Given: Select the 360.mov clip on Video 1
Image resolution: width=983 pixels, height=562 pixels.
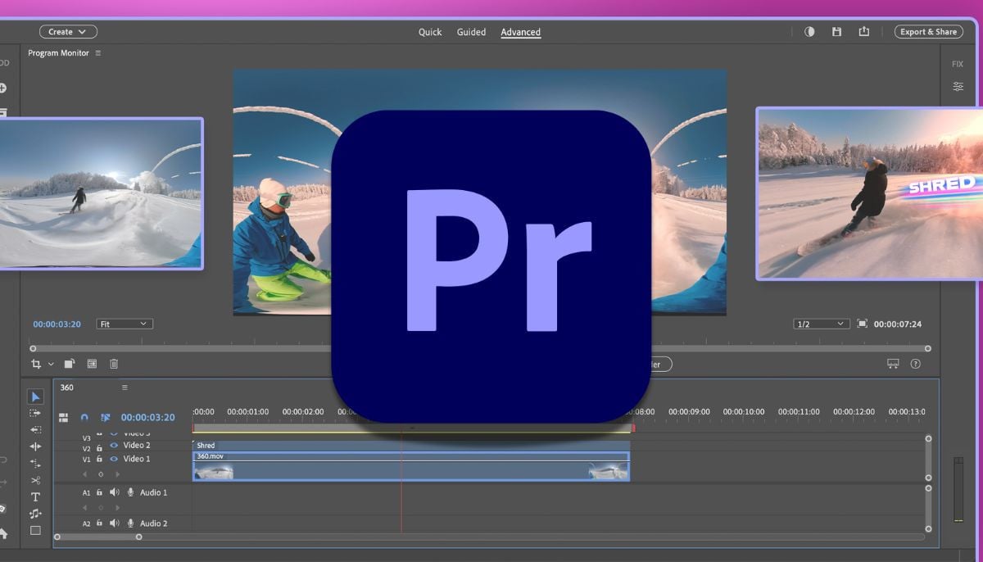Looking at the screenshot, I should (411, 466).
